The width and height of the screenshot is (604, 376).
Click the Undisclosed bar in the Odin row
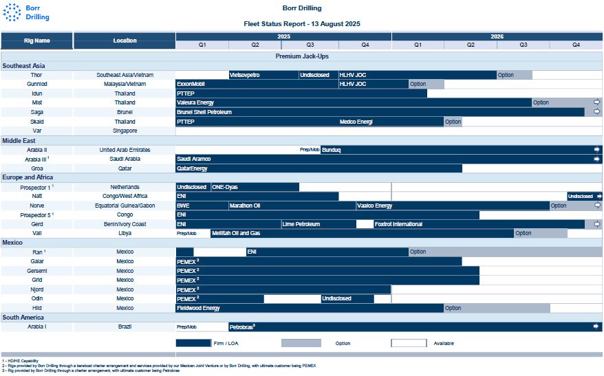click(x=347, y=298)
